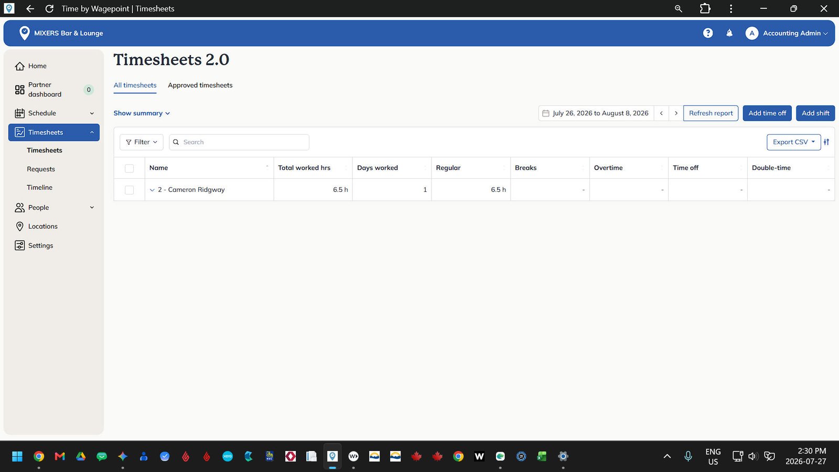Click the MIXERS Bar & Lounge location pin logo
The image size is (839, 472).
(24, 33)
